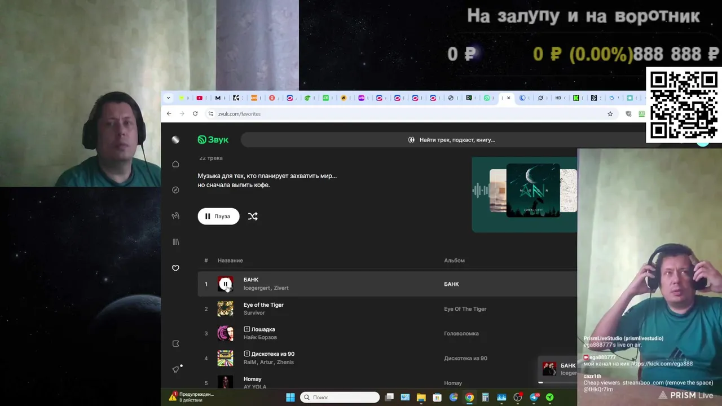Open the mini player БАНК cover
The height and width of the screenshot is (406, 722).
point(549,369)
